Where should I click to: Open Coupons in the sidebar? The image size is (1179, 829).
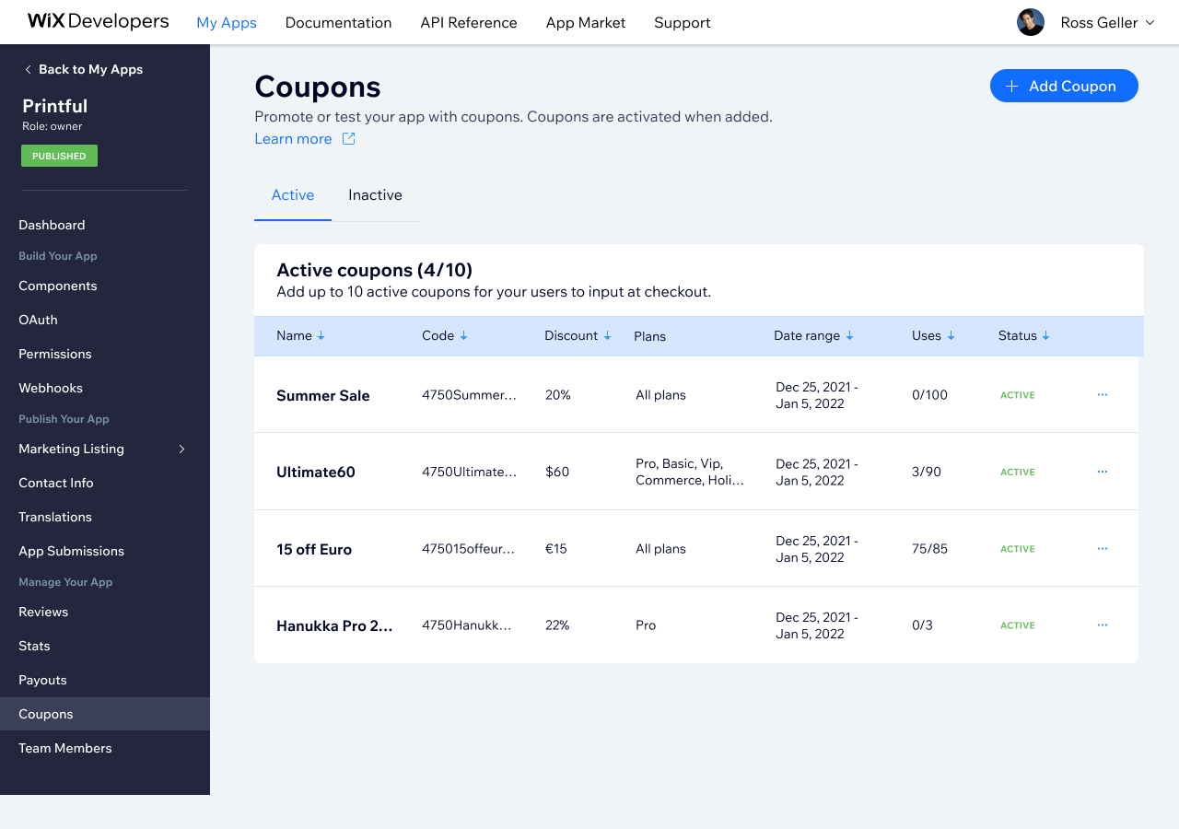click(105, 714)
